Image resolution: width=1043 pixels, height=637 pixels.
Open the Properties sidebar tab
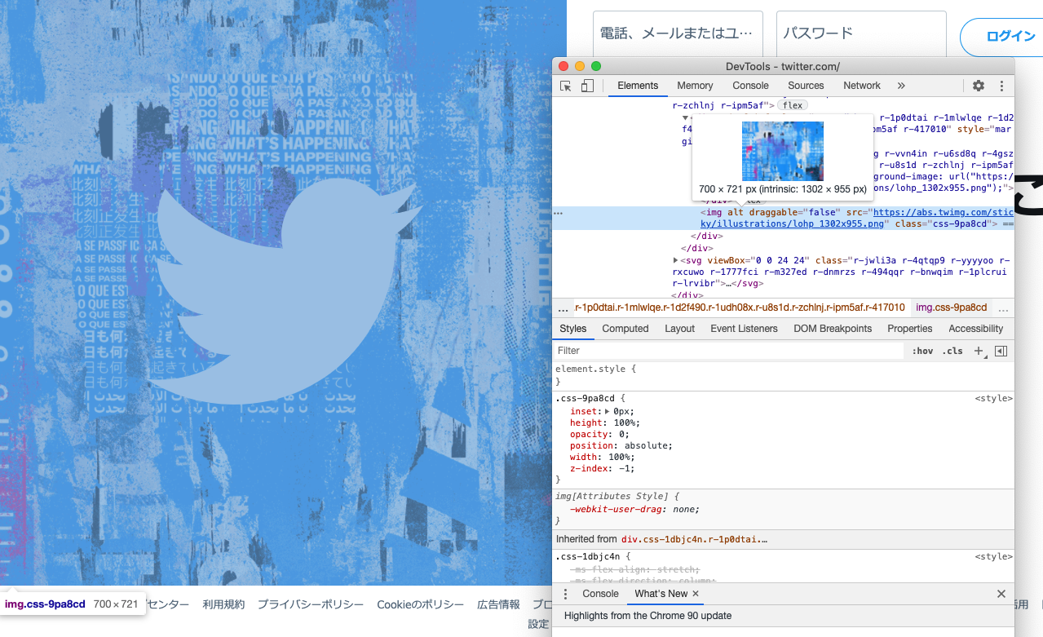pyautogui.click(x=910, y=329)
